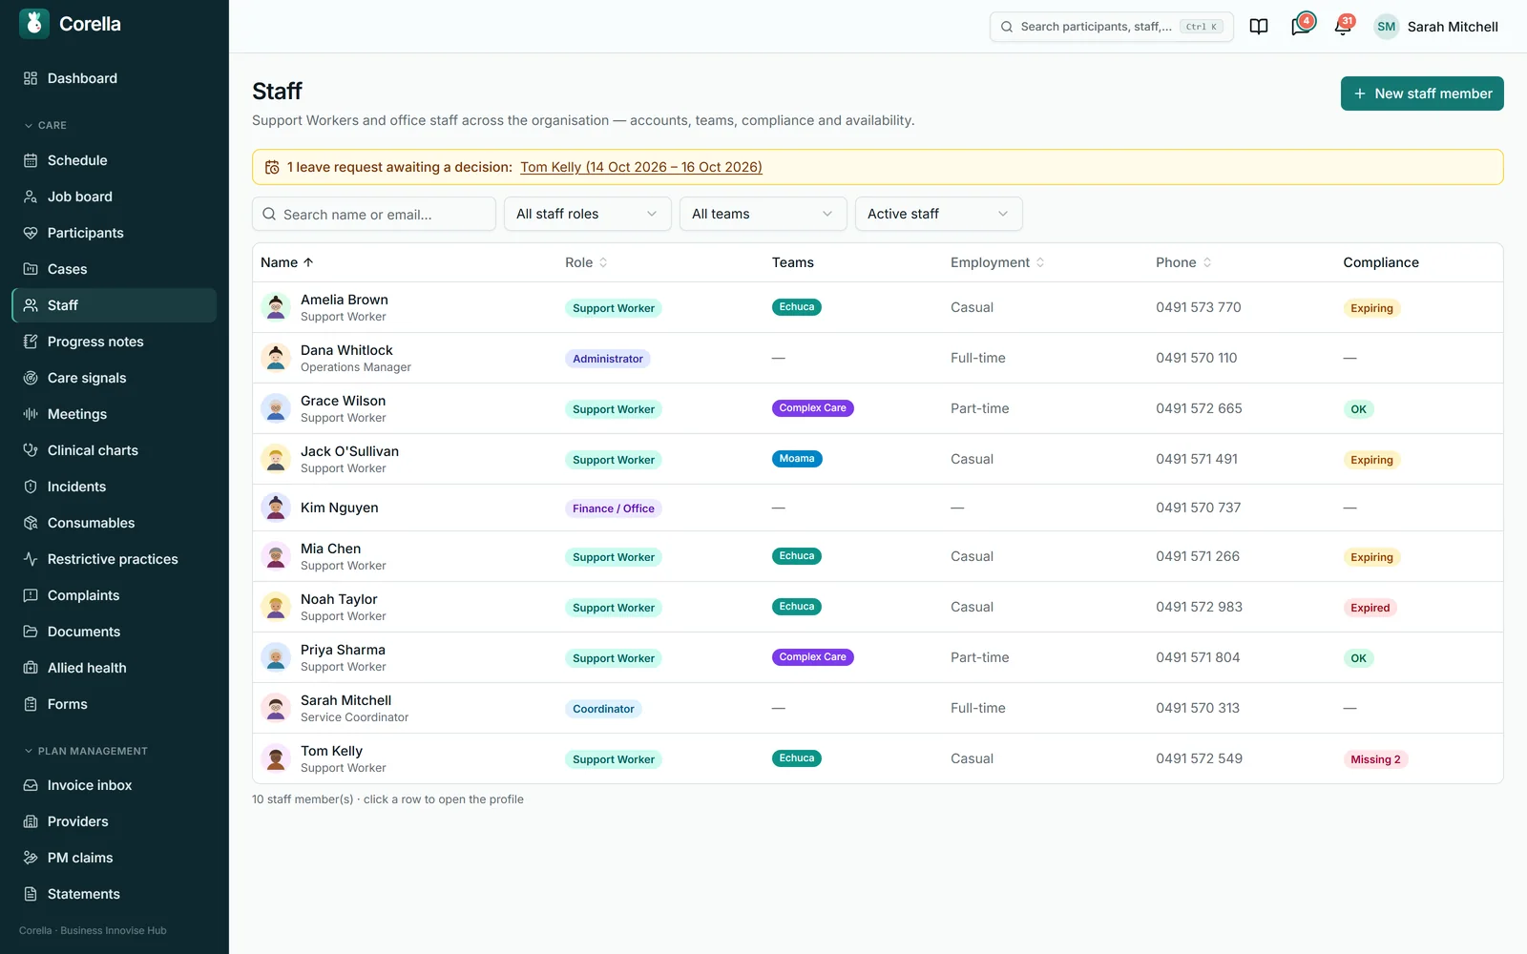Viewport: 1527px width, 954px height.
Task: Click the Invoice inbox icon
Action: (x=31, y=785)
